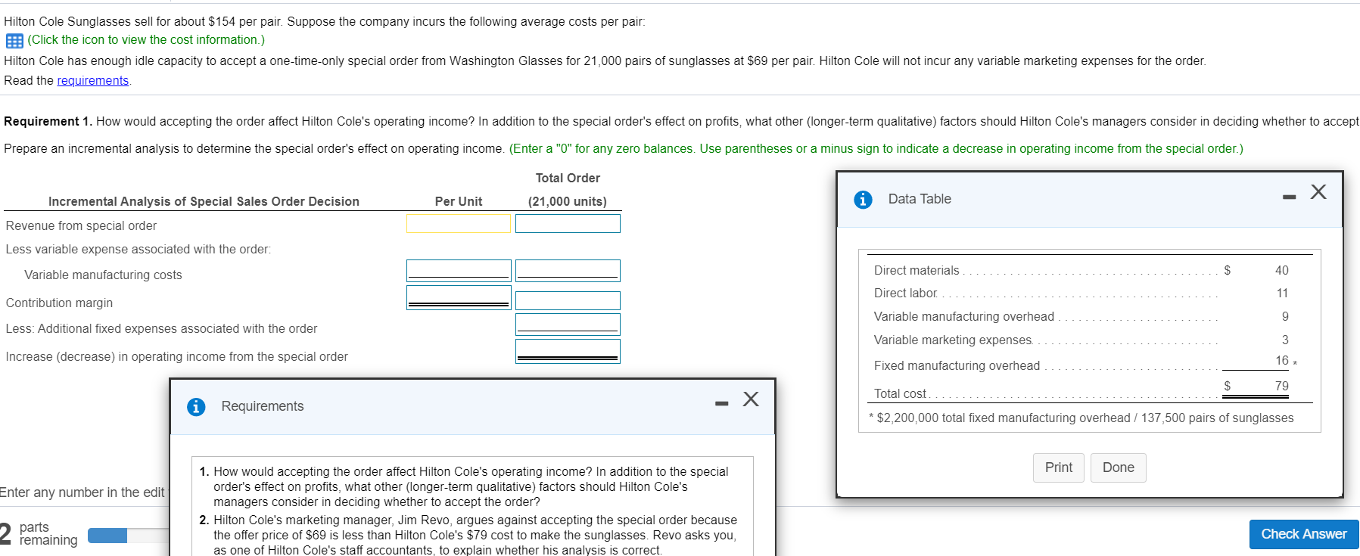The width and height of the screenshot is (1360, 556).
Task: Print the Data Table
Action: (1059, 467)
